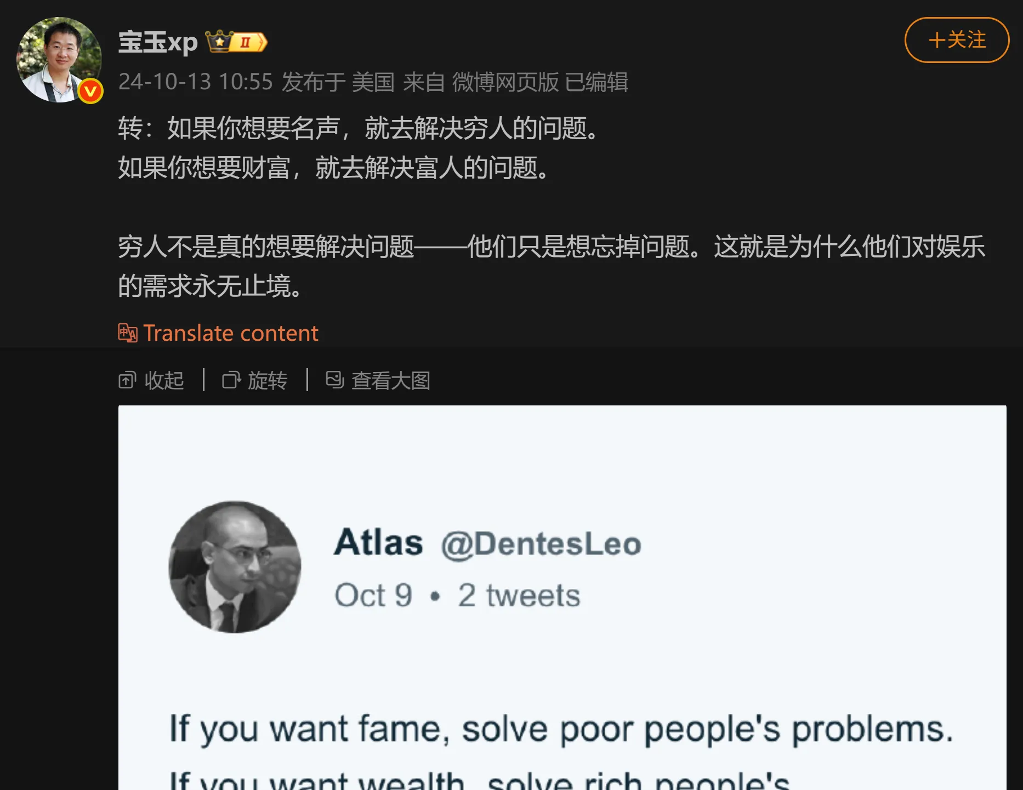Click the 收起 collapse icon
1023x790 pixels.
pos(127,380)
